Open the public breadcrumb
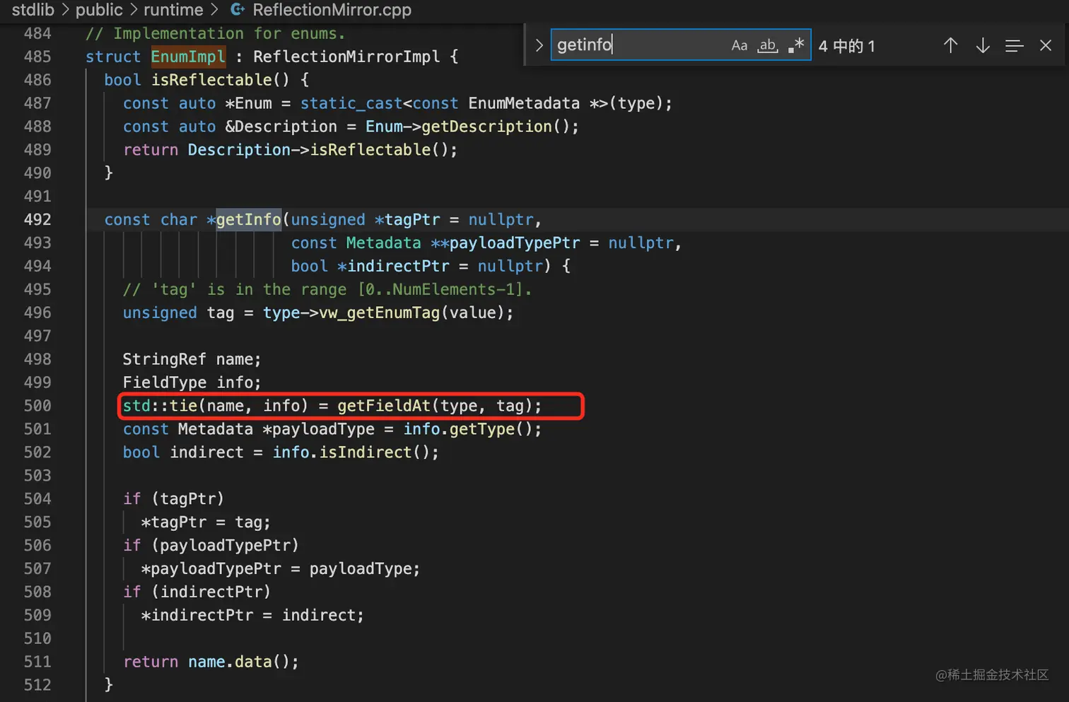The width and height of the screenshot is (1069, 702). pos(99,10)
